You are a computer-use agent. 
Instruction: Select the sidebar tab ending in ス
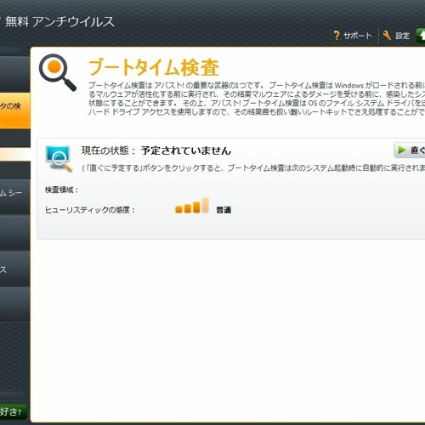click(15, 269)
